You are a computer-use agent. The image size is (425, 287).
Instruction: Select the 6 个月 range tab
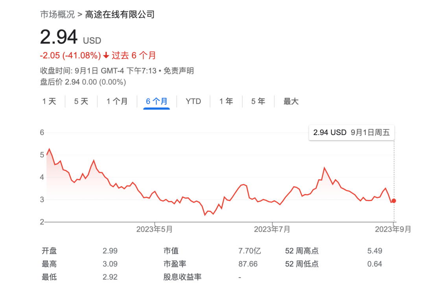click(x=156, y=101)
